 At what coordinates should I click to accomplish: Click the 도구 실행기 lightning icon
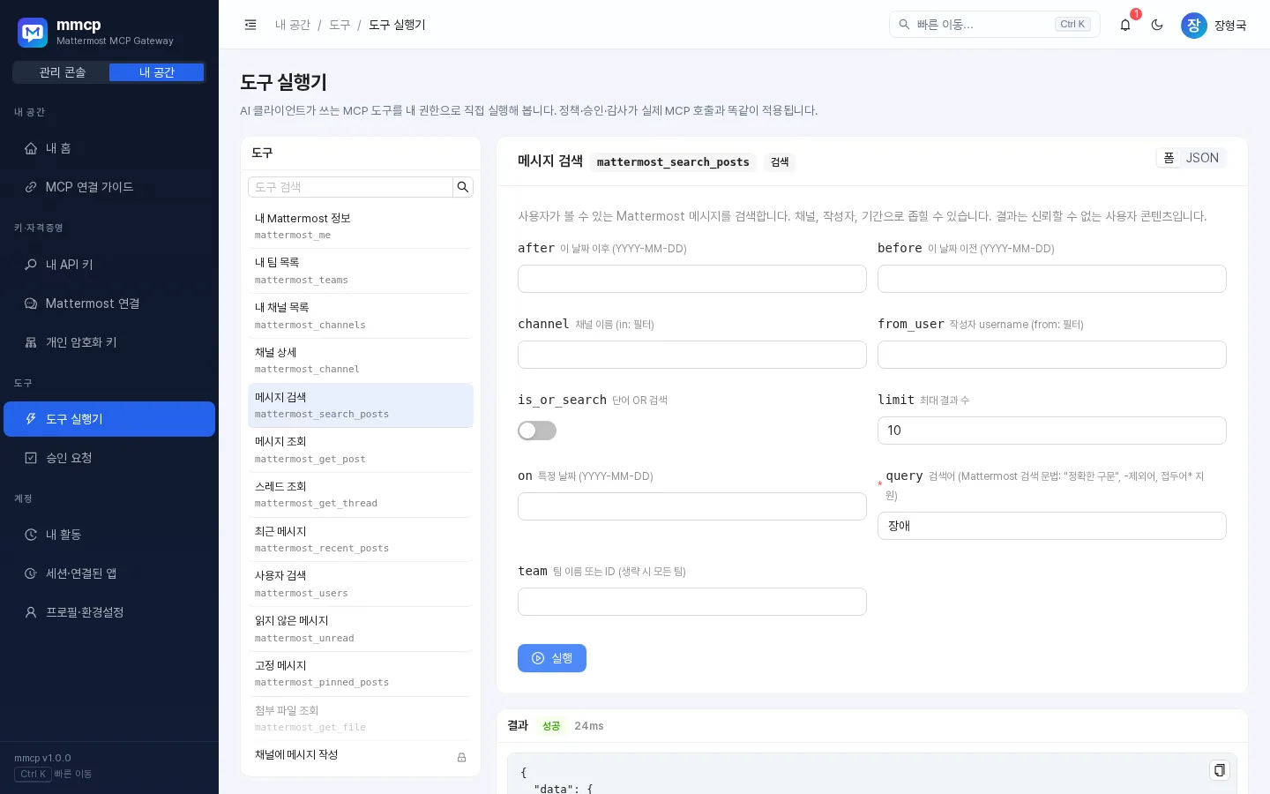pos(31,419)
